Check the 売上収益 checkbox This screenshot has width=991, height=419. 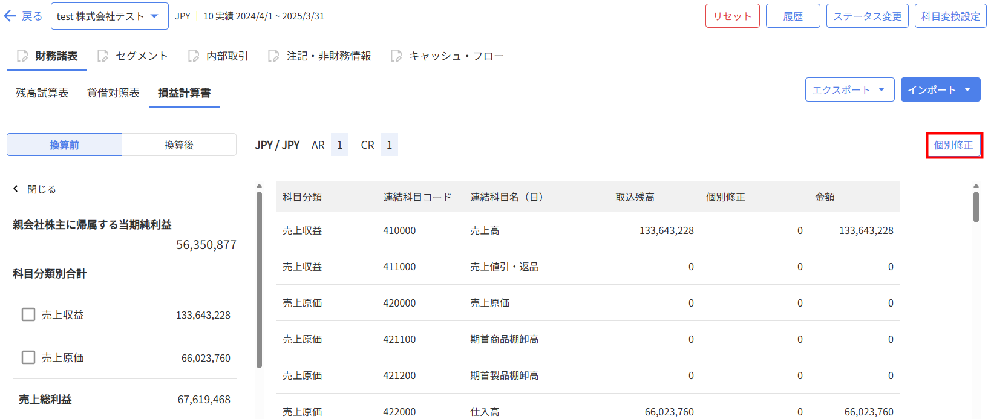28,314
